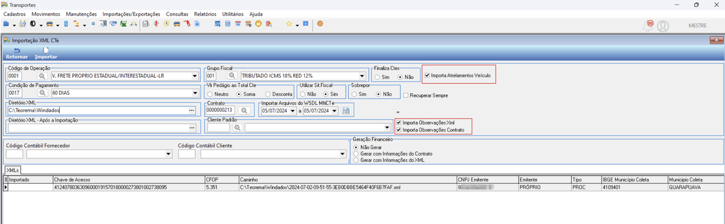Viewport: 725px width, 224px height.
Task: Open the Manutenções menu
Action: tap(81, 14)
